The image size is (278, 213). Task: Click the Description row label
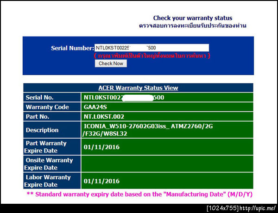point(42,130)
